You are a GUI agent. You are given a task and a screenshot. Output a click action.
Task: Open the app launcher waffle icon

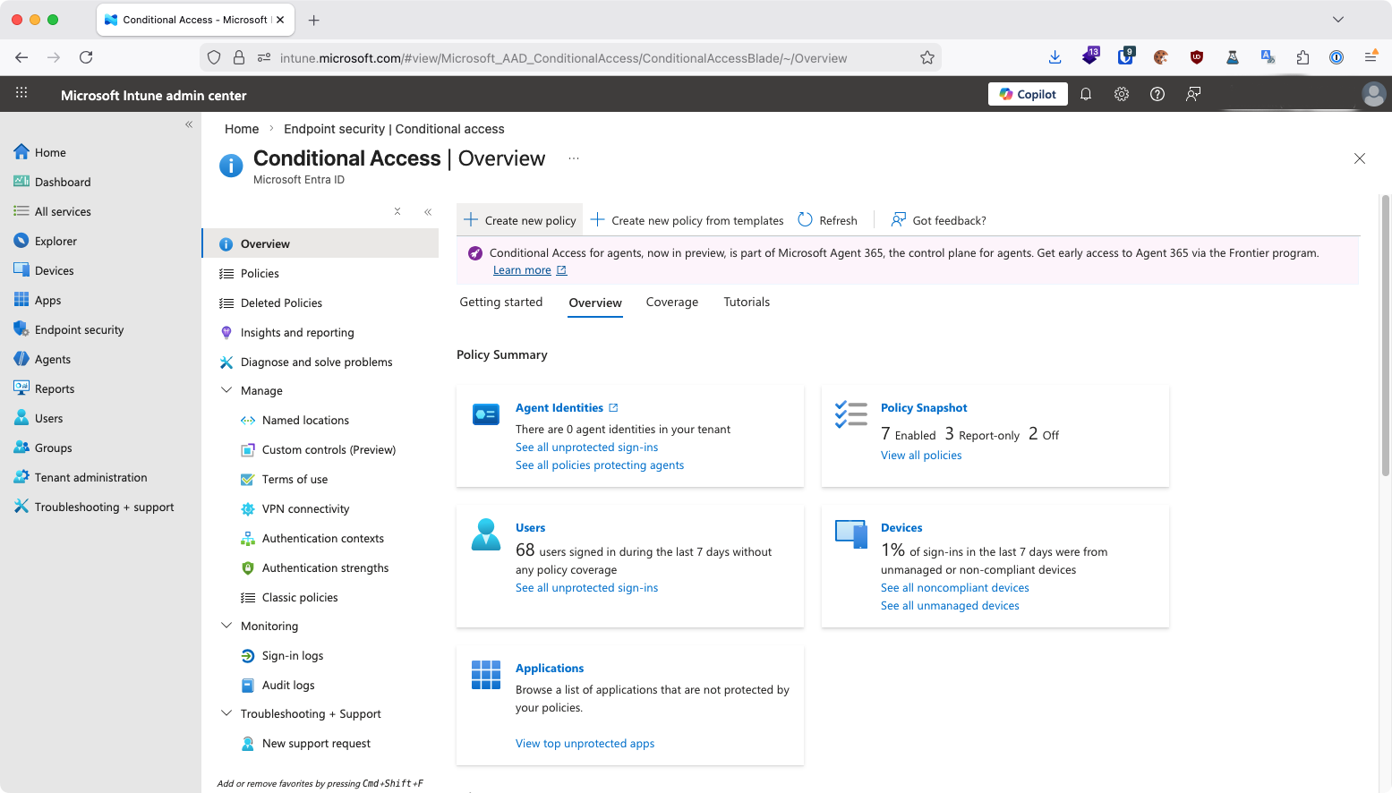pos(21,92)
